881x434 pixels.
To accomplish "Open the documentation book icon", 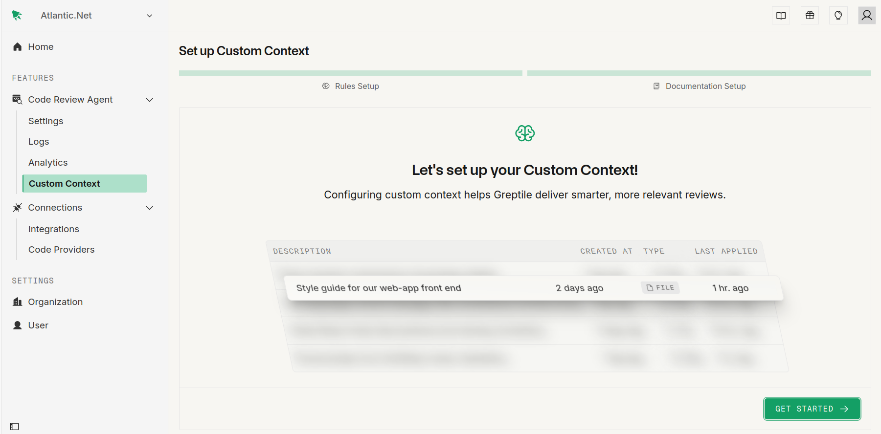I will [x=781, y=16].
